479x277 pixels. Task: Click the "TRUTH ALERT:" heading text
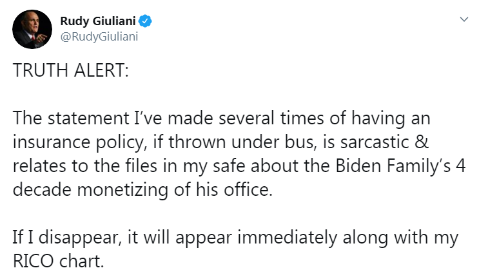(71, 70)
